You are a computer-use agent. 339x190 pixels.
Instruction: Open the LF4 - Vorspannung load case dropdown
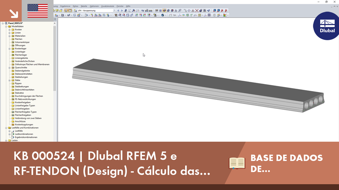[x=114, y=11]
